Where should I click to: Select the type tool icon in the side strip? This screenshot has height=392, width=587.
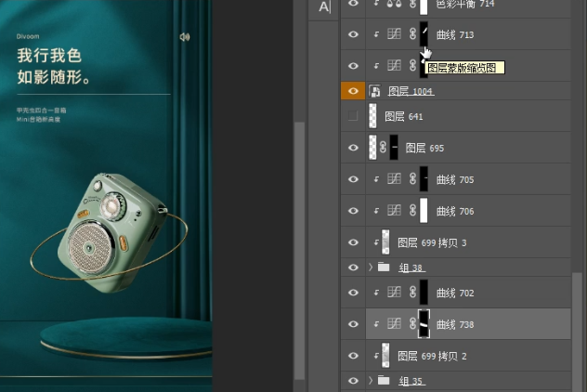(x=324, y=7)
